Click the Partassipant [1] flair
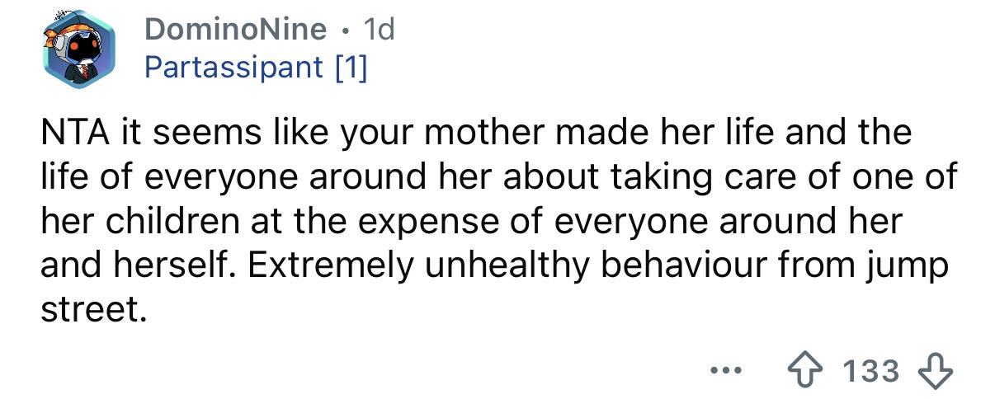 tap(256, 67)
